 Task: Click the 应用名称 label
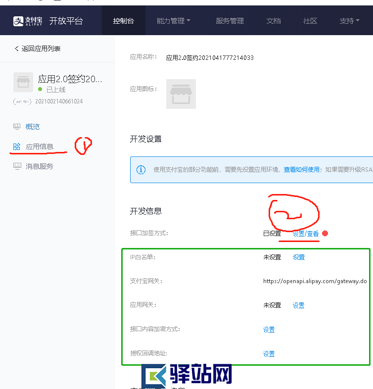143,57
